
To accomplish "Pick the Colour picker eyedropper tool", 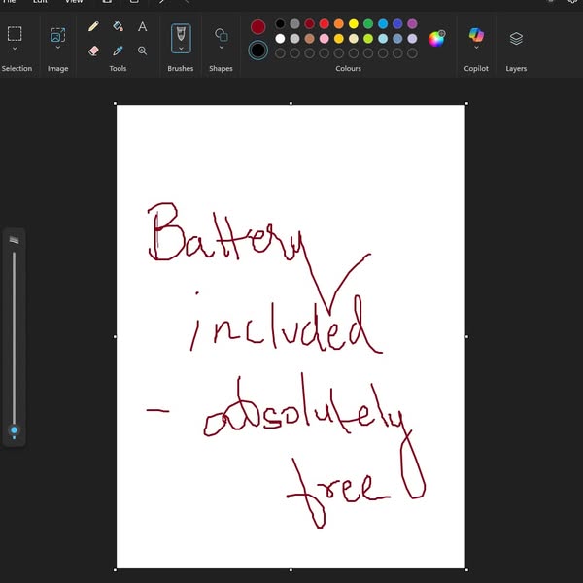I will coord(118,51).
